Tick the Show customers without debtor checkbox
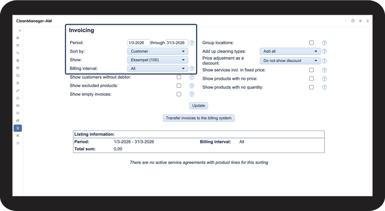This screenshot has width=385, height=211. [x=179, y=77]
